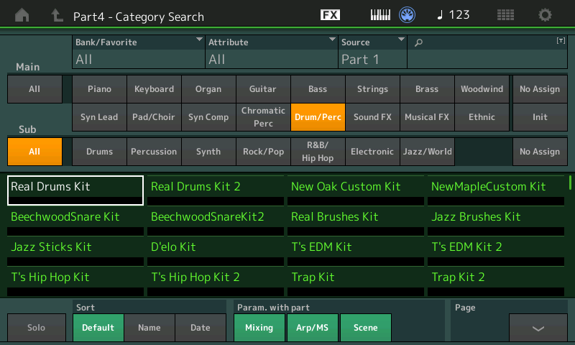Toggle the Mixing parameter button
Image resolution: width=575 pixels, height=345 pixels.
point(259,328)
